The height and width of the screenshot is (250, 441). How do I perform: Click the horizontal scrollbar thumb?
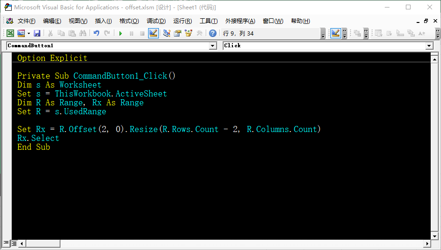point(43,243)
